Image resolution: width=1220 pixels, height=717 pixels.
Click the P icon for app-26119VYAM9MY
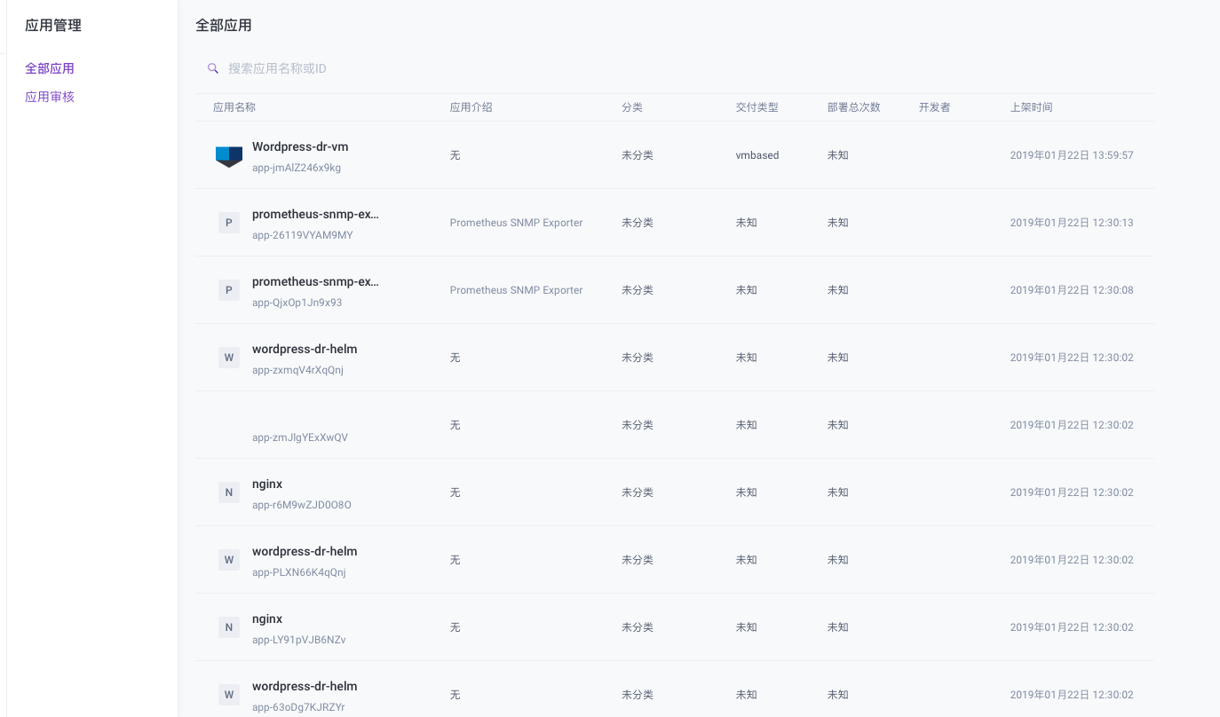[x=229, y=223]
